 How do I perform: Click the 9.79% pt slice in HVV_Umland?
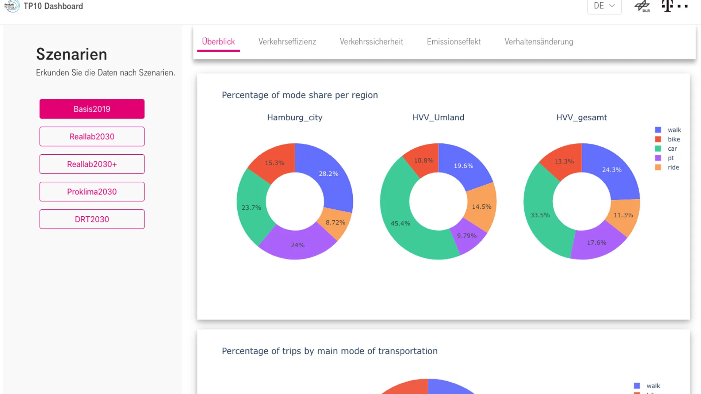(467, 236)
